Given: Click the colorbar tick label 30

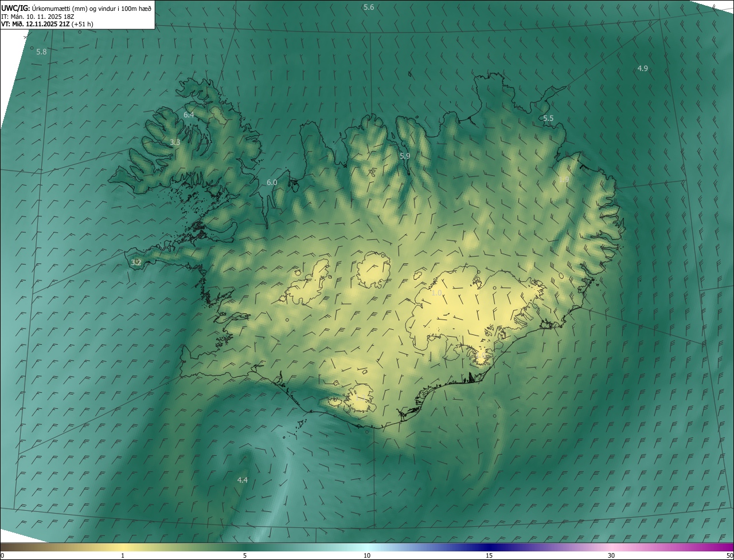Looking at the screenshot, I should tap(611, 555).
